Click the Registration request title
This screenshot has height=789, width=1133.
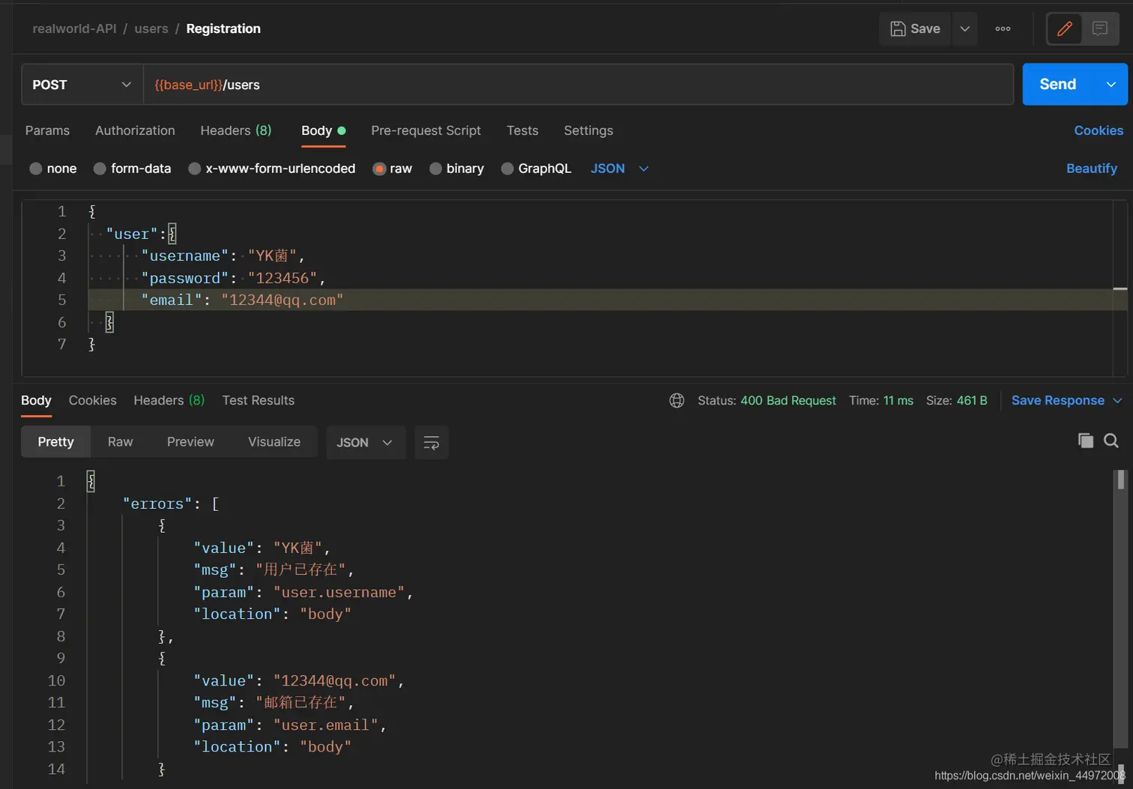point(223,28)
